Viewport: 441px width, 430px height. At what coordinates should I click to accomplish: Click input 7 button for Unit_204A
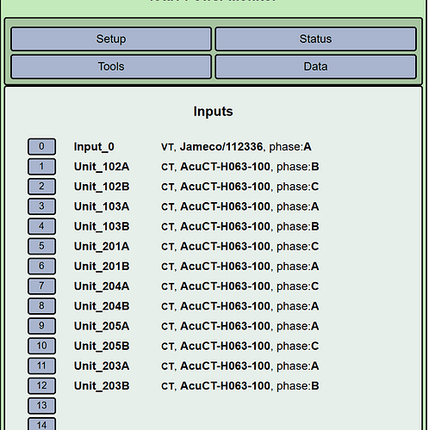pyautogui.click(x=41, y=286)
